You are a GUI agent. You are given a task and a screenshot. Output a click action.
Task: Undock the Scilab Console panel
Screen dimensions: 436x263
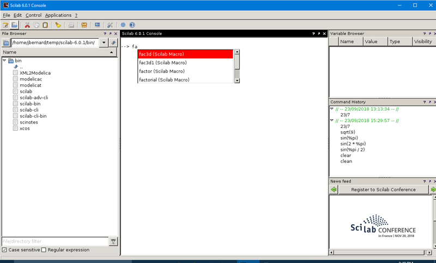319,34
